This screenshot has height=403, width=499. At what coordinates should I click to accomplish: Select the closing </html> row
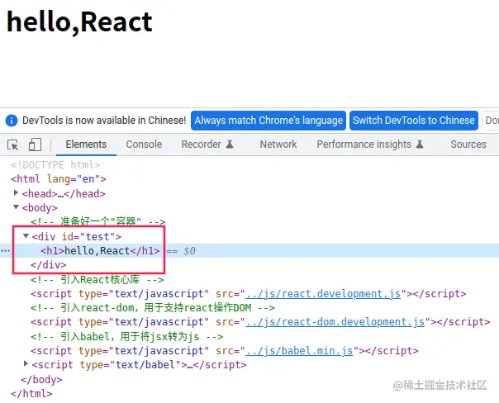(31, 394)
